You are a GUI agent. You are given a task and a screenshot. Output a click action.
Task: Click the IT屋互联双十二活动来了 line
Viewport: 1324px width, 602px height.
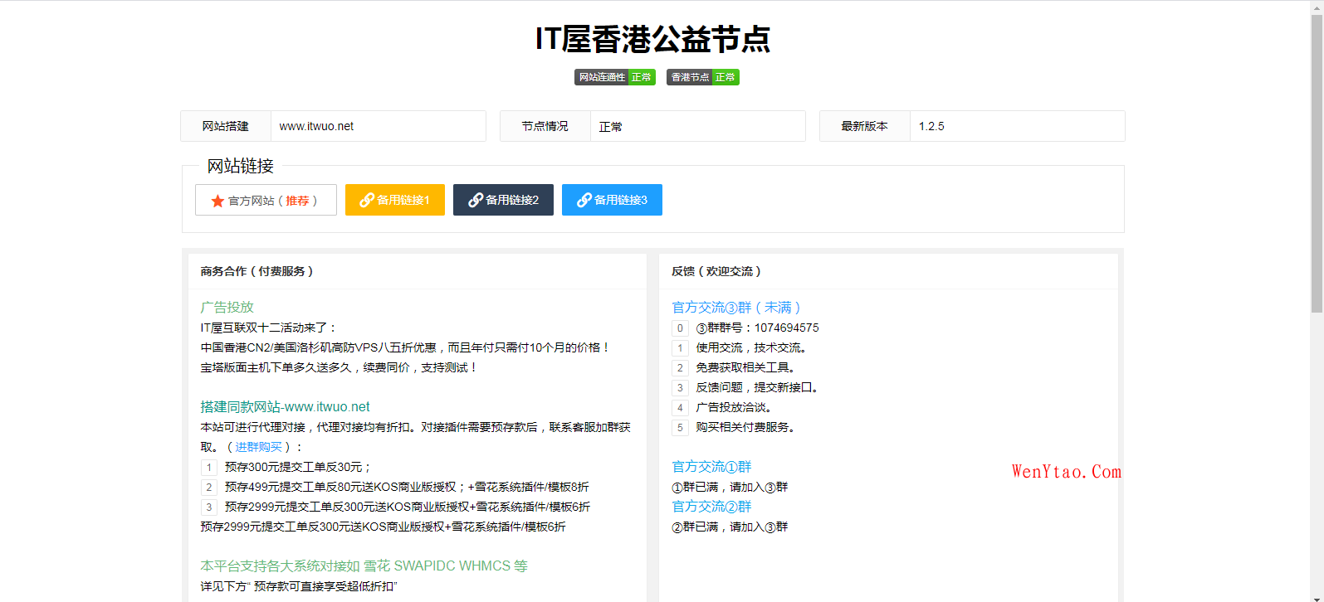pos(268,328)
